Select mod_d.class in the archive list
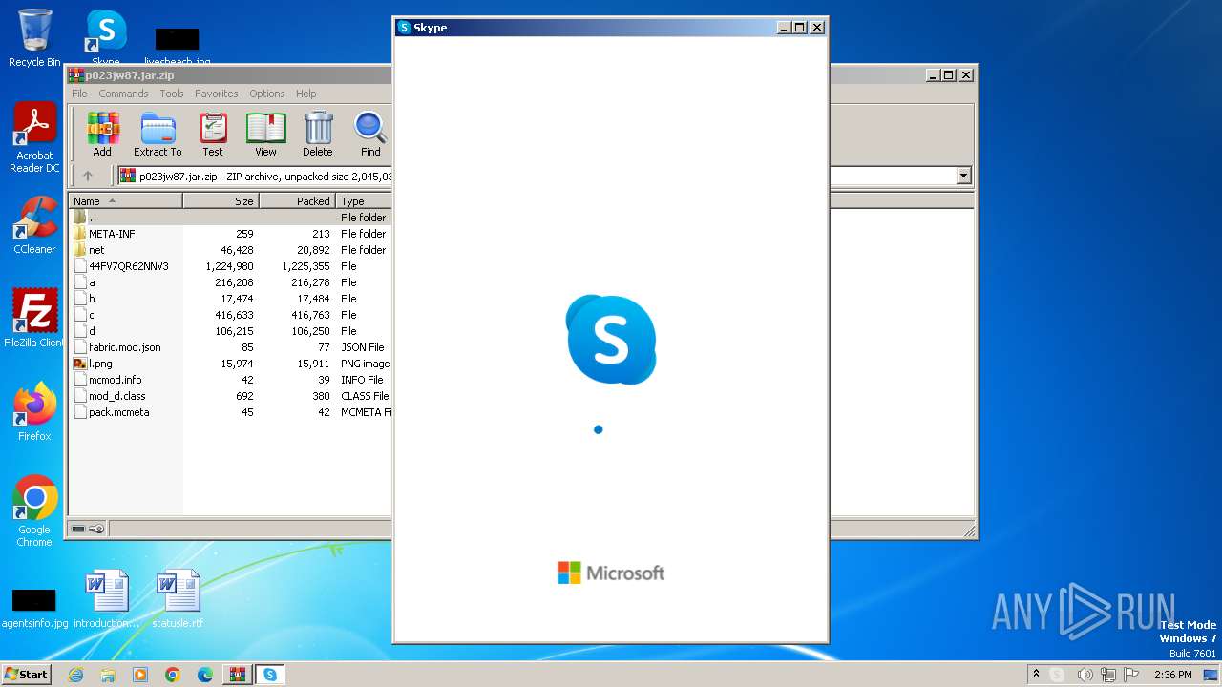 230,396
